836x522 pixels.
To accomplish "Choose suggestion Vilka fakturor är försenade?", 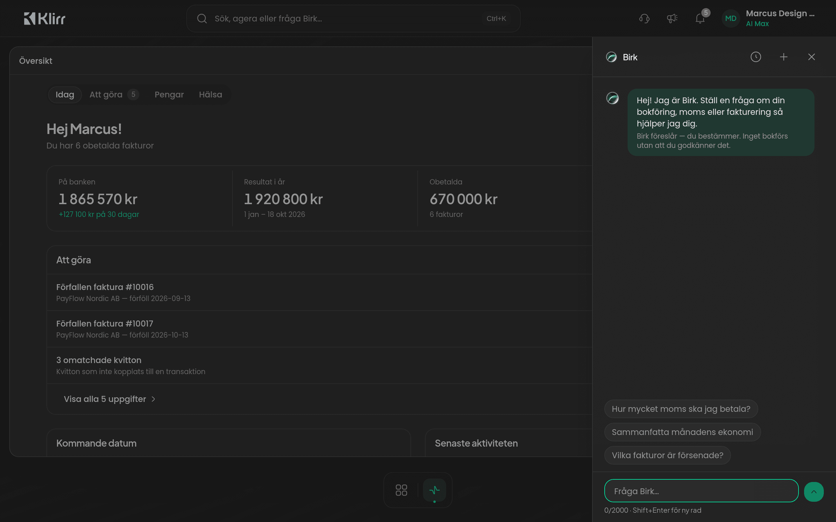I will pyautogui.click(x=668, y=455).
